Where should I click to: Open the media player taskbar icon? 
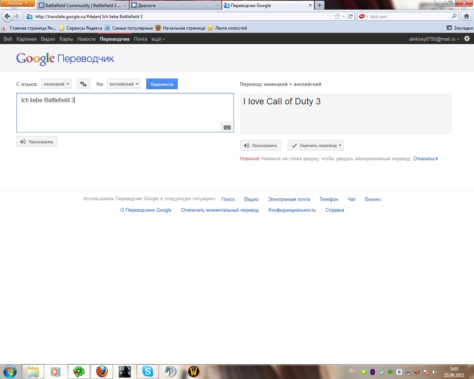(x=56, y=372)
